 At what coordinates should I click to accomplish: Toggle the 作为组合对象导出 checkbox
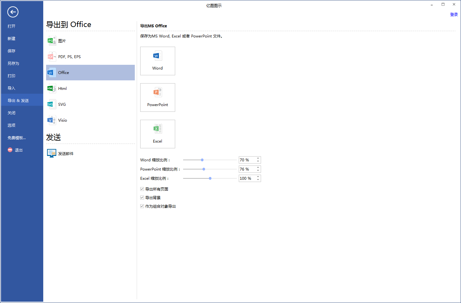[x=142, y=206]
